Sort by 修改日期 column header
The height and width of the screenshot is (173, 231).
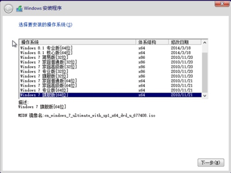point(185,42)
